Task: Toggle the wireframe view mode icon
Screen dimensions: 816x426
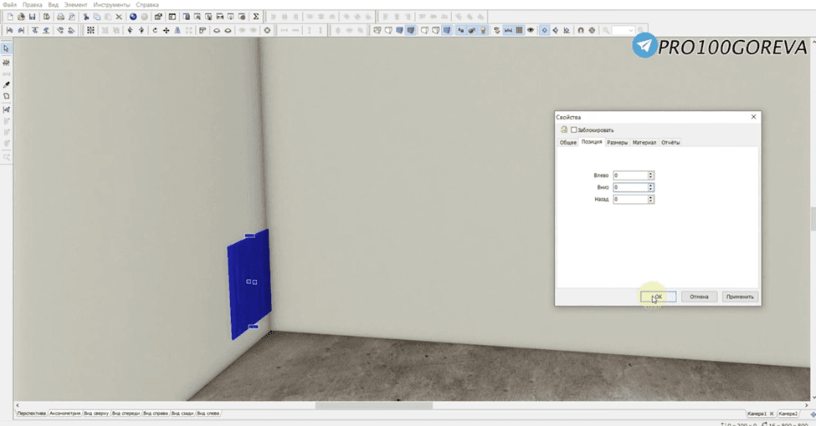Action: click(x=377, y=30)
